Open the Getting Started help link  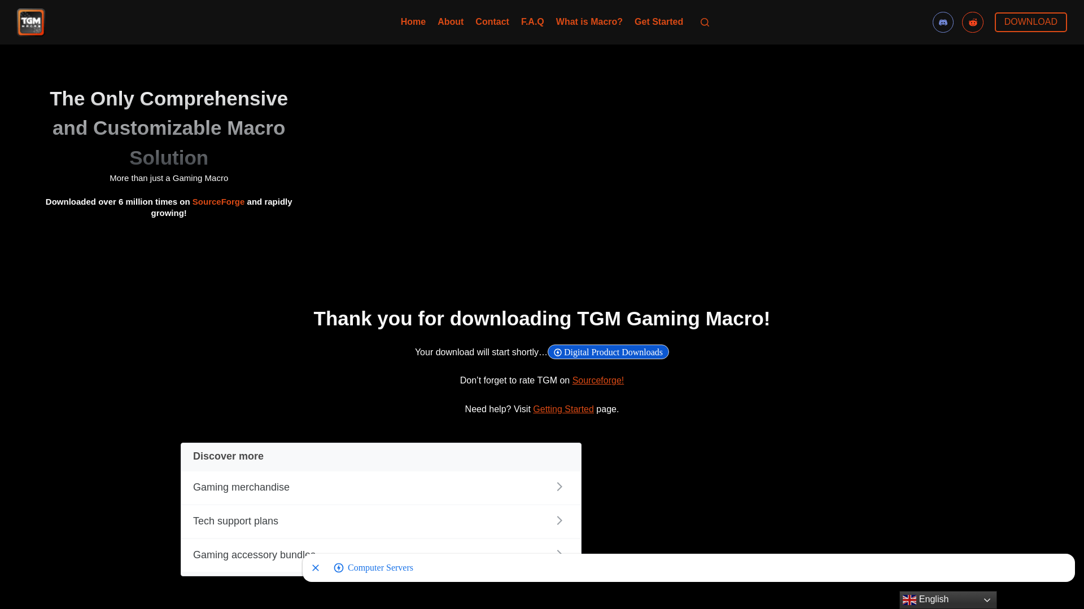pyautogui.click(x=563, y=409)
